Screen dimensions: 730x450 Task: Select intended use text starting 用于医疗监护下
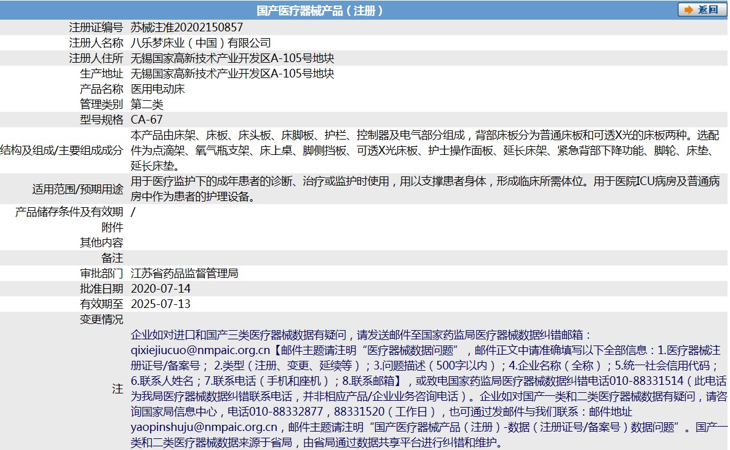tap(426, 189)
